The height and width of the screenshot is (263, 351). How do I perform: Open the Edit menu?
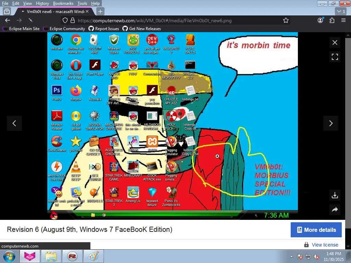15,3
